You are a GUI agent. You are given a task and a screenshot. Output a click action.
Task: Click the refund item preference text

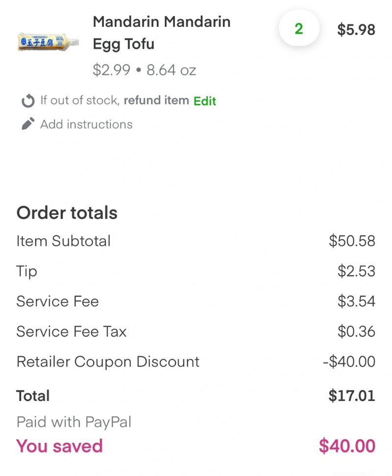pos(156,100)
